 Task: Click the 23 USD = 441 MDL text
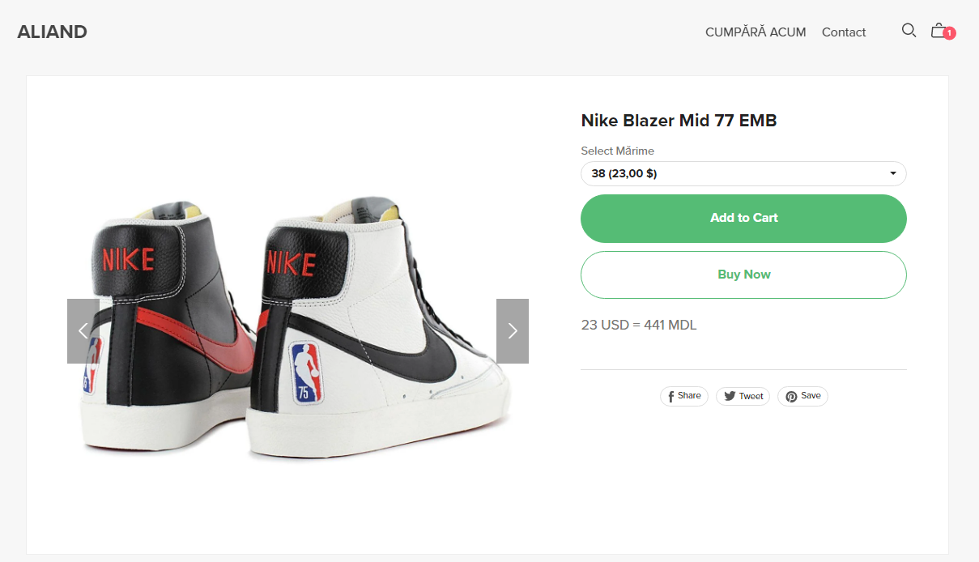[x=639, y=326]
